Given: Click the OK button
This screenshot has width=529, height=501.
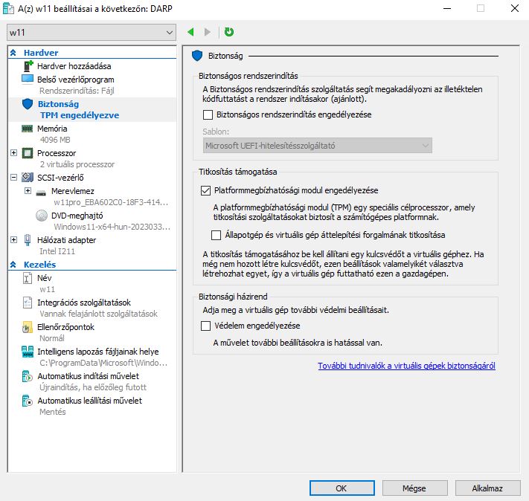Looking at the screenshot, I should click(x=341, y=488).
